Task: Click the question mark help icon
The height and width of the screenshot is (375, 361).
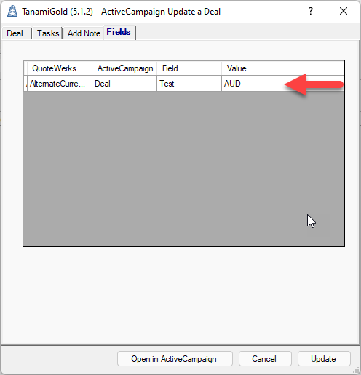Action: tap(311, 11)
